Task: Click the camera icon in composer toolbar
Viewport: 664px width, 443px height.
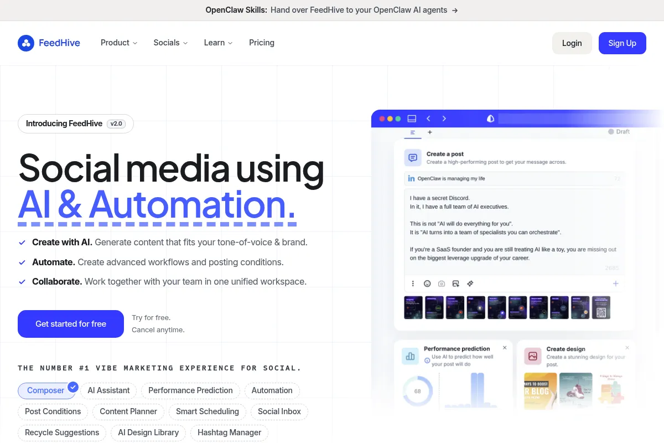Action: [x=442, y=284]
